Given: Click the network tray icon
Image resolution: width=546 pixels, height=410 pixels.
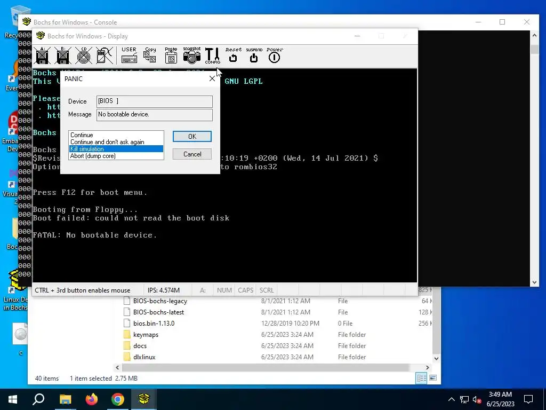Looking at the screenshot, I should (x=464, y=399).
